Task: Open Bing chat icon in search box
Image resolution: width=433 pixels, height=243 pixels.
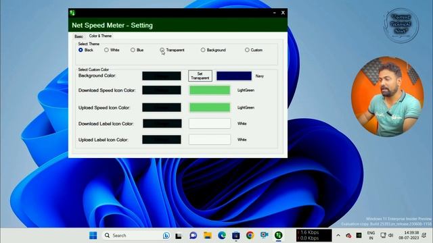Action: (x=166, y=236)
